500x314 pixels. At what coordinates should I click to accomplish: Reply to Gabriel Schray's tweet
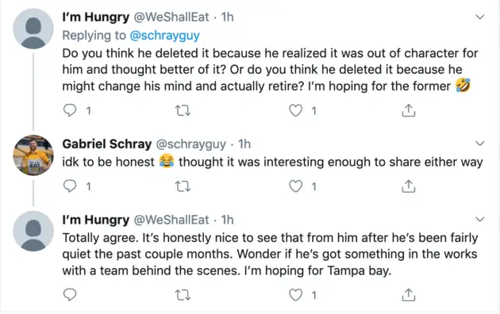70,186
